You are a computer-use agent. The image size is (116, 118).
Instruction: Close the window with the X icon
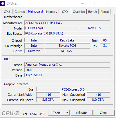point(109,4)
